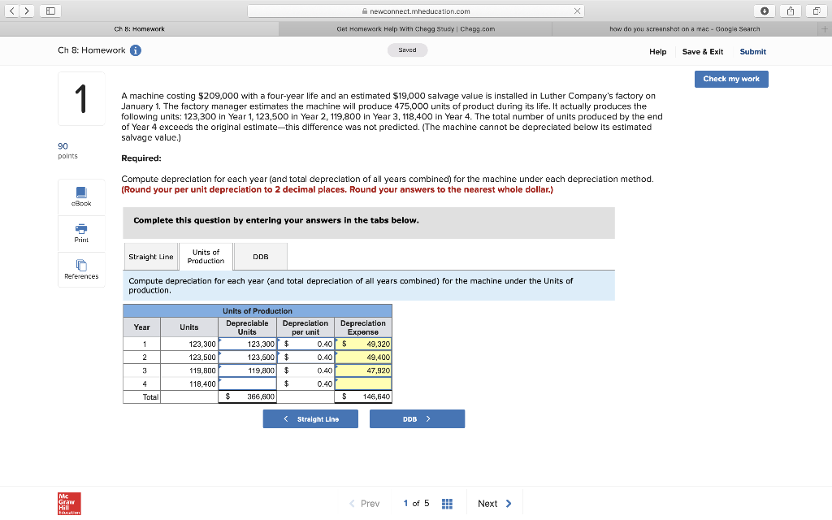Viewport: 832px width, 520px height.
Task: Switch to the DDB tab
Action: pos(260,256)
